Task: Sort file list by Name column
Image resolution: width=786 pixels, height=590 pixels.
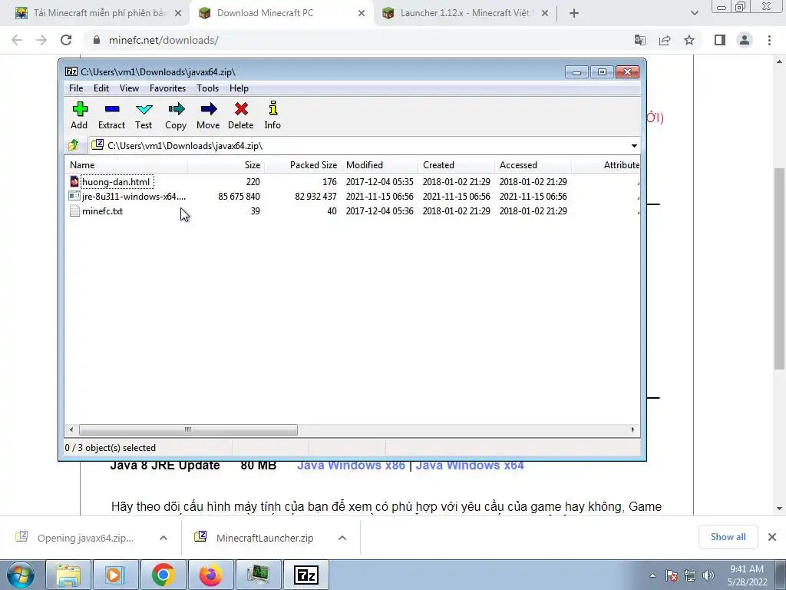Action: pyautogui.click(x=127, y=165)
